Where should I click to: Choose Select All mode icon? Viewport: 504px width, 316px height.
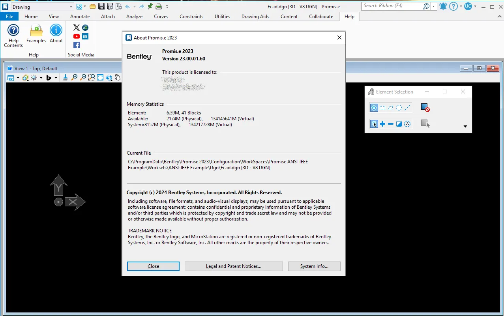(407, 124)
